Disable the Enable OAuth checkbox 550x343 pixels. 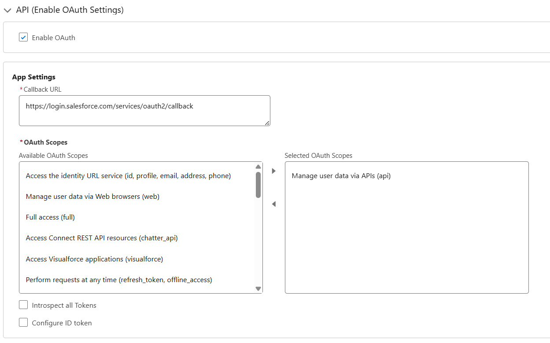coord(23,37)
